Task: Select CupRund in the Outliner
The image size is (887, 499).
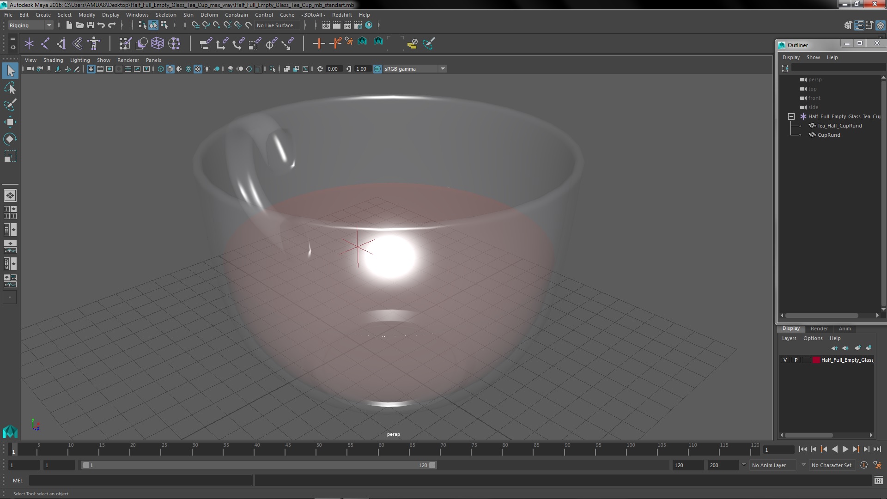Action: click(829, 135)
